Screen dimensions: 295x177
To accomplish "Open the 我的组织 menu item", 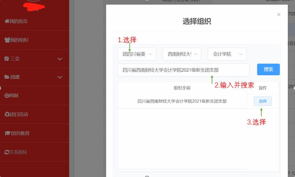I will pyautogui.click(x=19, y=40).
